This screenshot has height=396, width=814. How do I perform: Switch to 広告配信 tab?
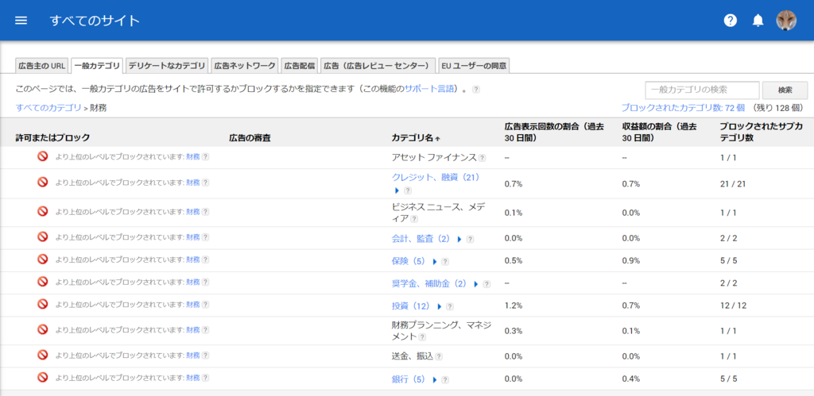[300, 66]
